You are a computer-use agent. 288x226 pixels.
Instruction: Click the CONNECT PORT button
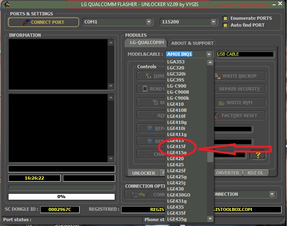click(x=44, y=22)
